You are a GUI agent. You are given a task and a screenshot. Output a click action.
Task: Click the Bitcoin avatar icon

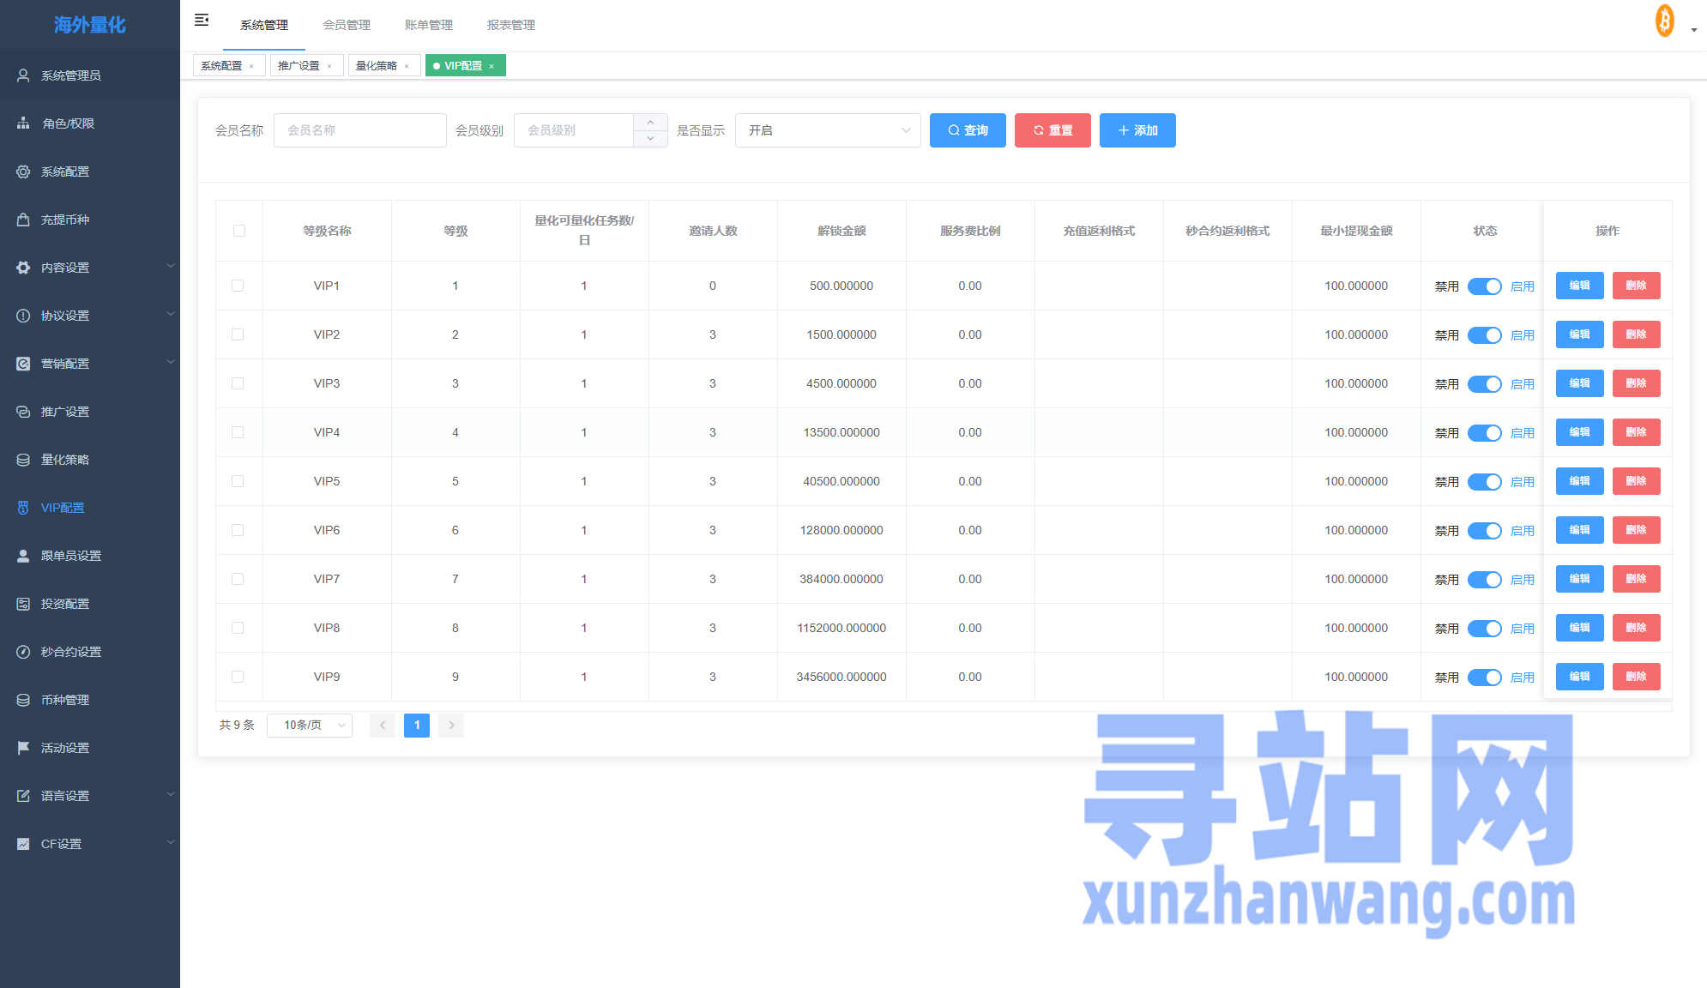[x=1664, y=21]
